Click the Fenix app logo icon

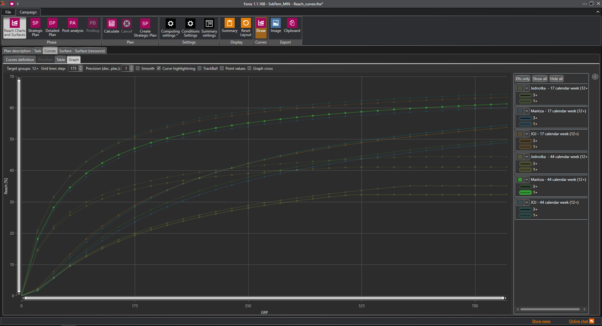tap(3, 4)
